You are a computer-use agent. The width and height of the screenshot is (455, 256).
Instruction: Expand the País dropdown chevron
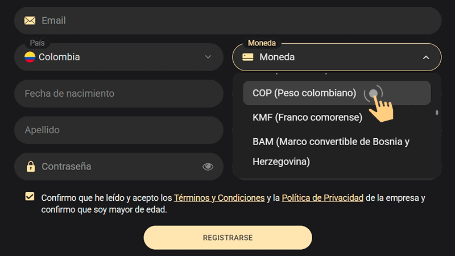click(x=208, y=57)
